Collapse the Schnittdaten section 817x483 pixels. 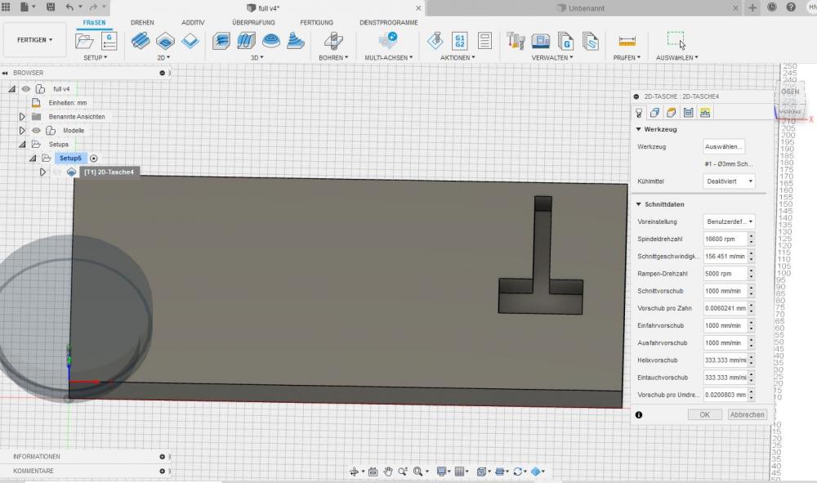point(639,204)
